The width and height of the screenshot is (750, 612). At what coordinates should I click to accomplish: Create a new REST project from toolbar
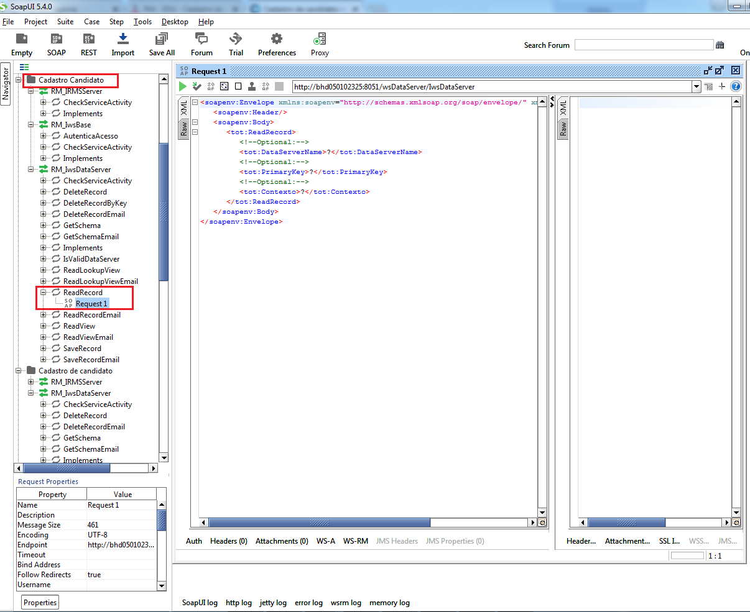click(89, 39)
